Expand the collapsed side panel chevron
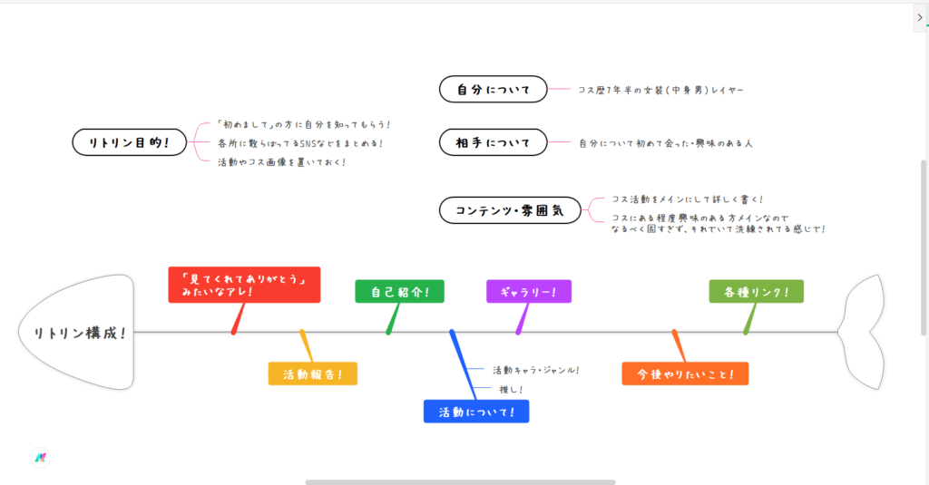The width and height of the screenshot is (929, 485). [x=919, y=18]
